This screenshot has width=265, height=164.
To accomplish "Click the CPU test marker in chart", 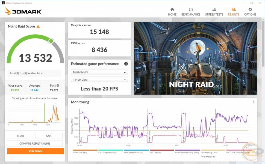I will (217, 138).
